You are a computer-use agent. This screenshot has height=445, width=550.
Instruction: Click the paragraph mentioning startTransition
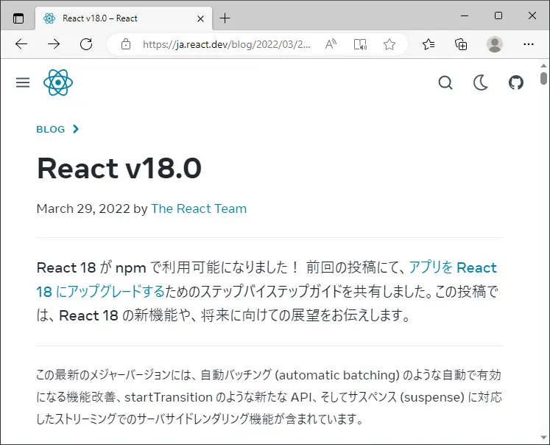[x=269, y=397]
